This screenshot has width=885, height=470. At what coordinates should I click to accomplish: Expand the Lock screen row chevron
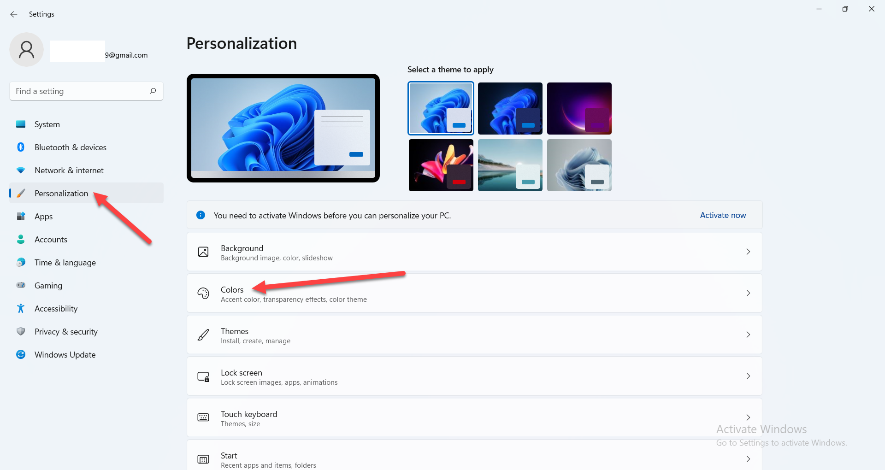[x=748, y=376]
